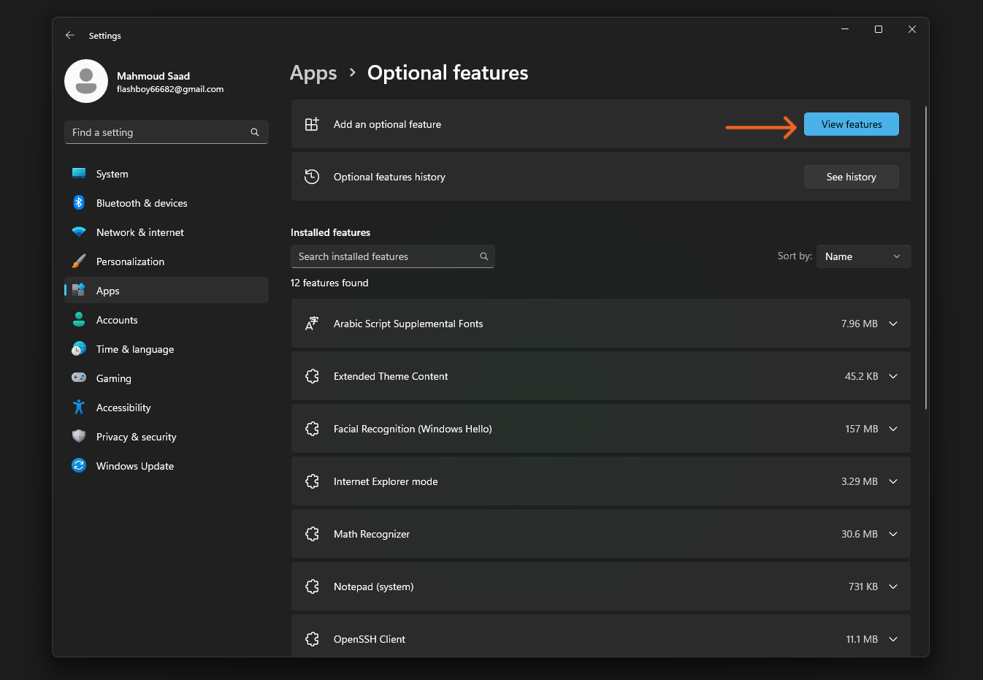Click Apps in the breadcrumb header
983x680 pixels.
[313, 73]
